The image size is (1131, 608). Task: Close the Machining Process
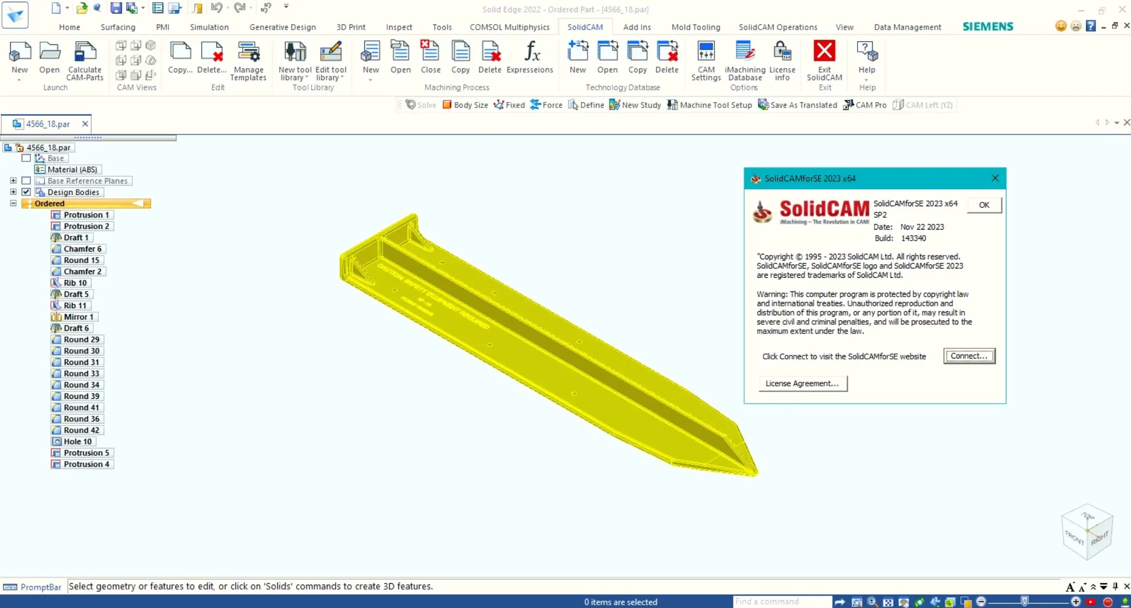(431, 57)
